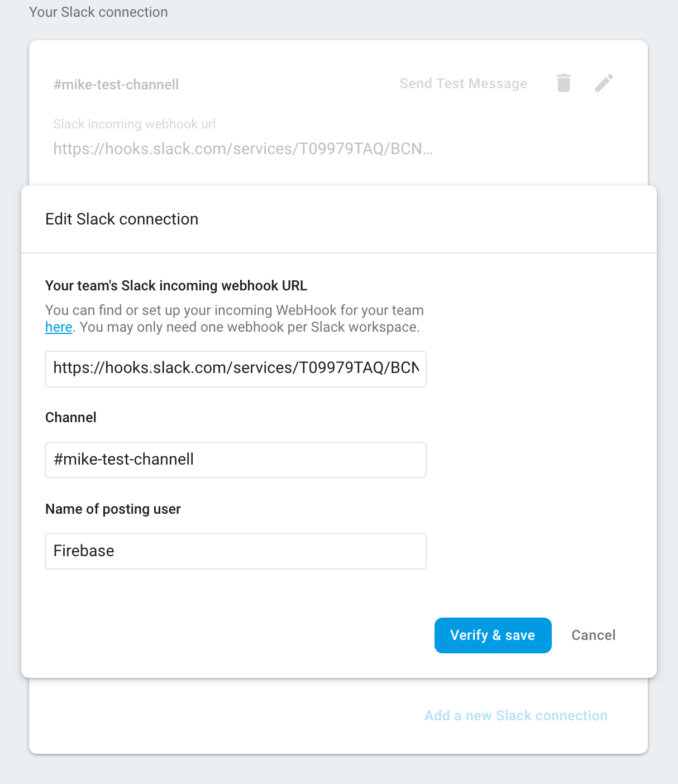The image size is (678, 784).
Task: Click the #mike-test-channell heading
Action: tap(116, 84)
